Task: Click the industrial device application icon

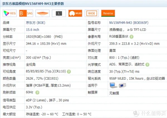Action: coord(122,85)
